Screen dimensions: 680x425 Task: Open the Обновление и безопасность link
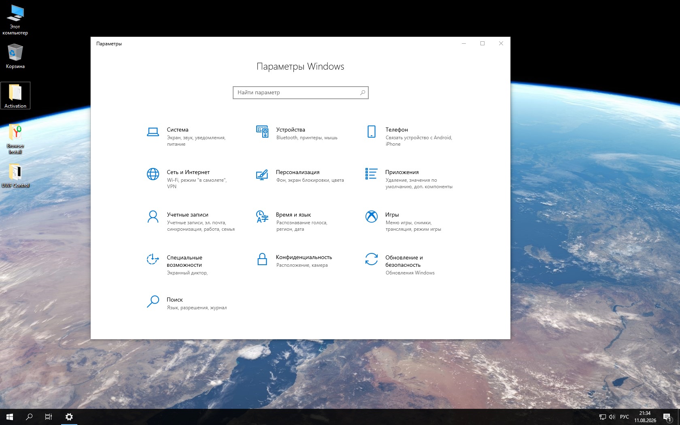(404, 261)
